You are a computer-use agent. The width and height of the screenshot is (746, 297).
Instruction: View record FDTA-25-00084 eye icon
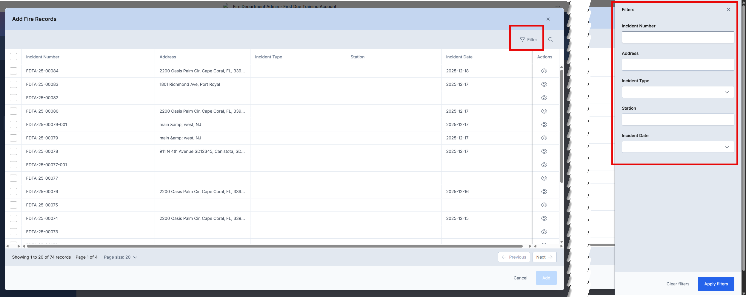(x=544, y=71)
